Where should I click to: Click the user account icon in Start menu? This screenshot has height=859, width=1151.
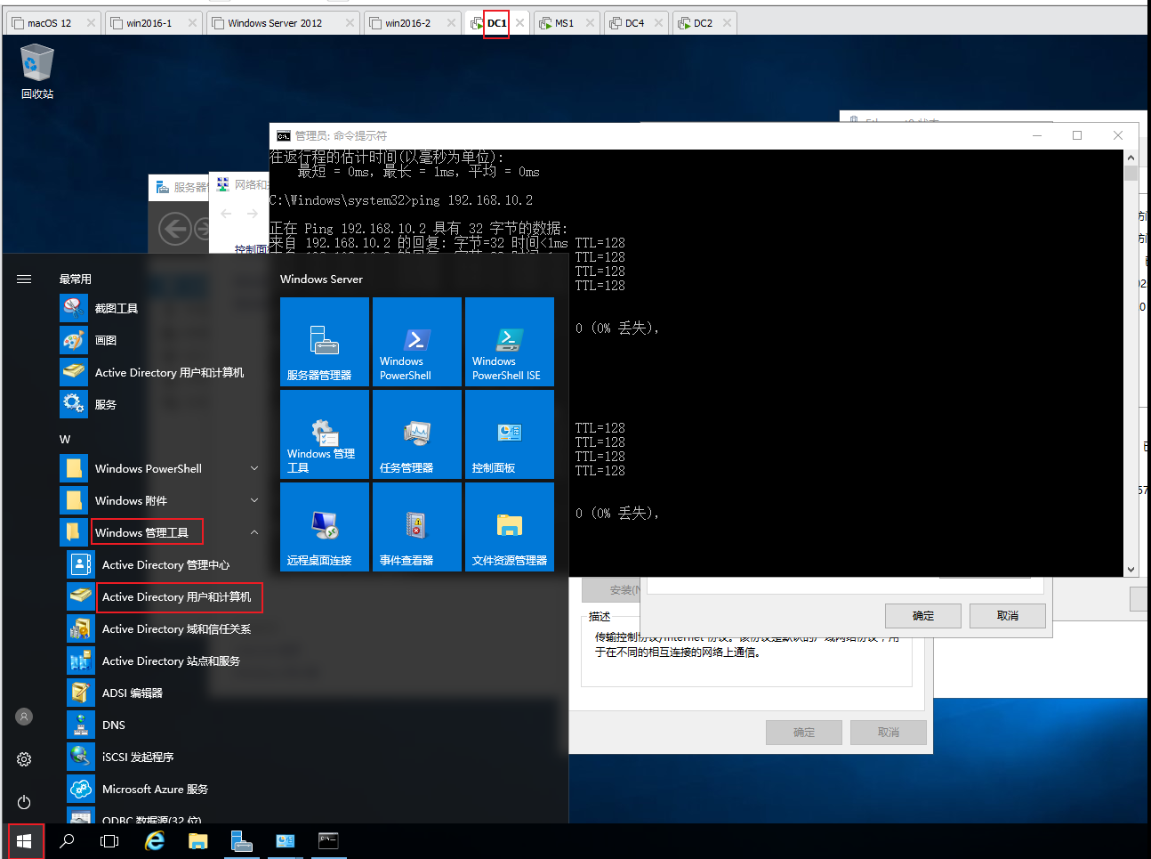click(24, 717)
